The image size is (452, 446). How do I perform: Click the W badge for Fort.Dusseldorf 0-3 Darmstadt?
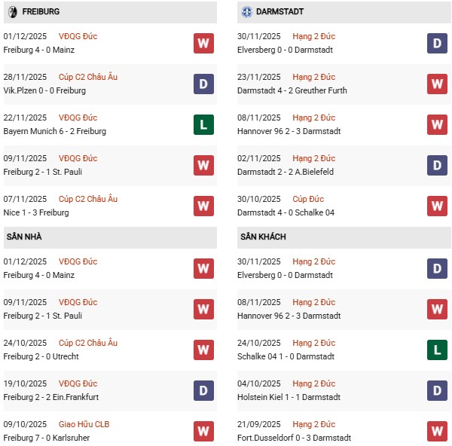point(437,431)
